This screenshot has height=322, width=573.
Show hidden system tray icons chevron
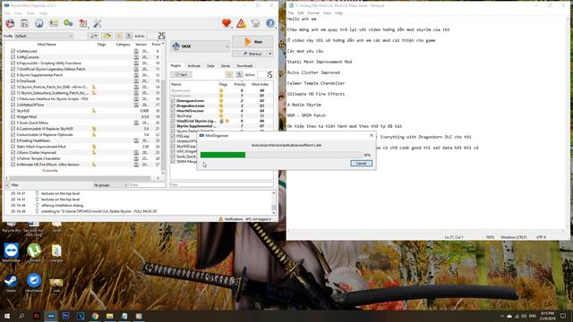501,316
